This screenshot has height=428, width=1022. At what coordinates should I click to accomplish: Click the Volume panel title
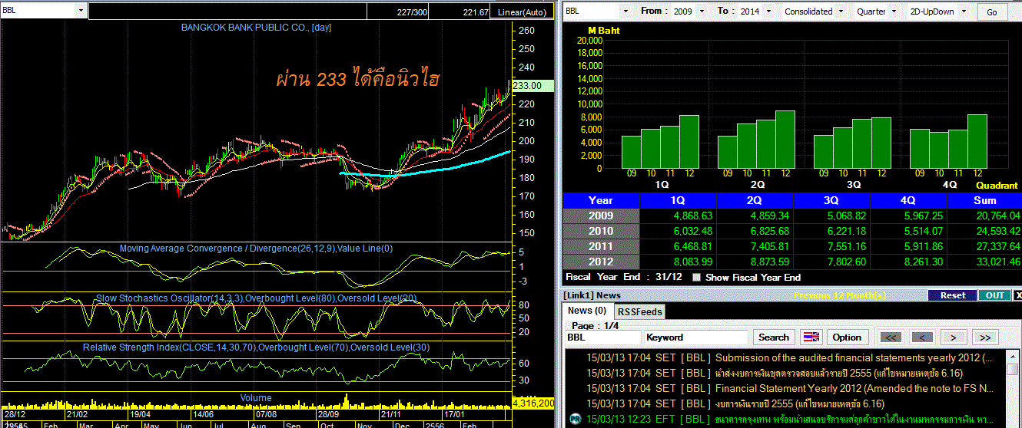(256, 398)
